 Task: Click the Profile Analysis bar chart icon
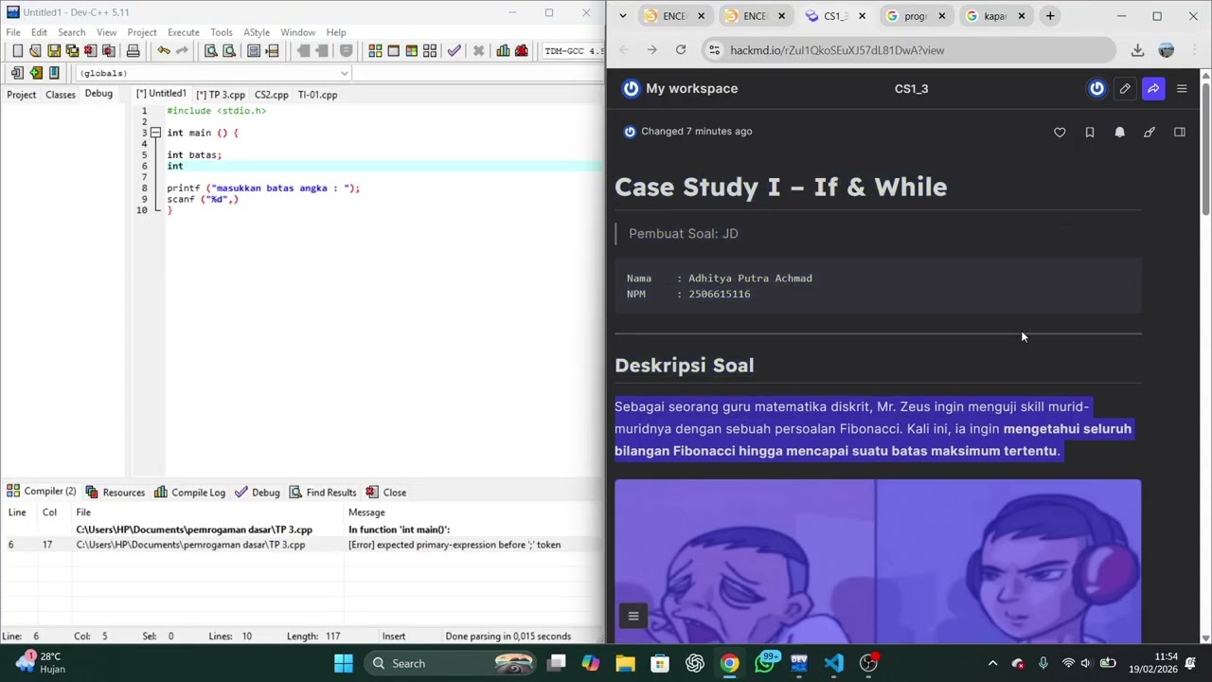503,51
